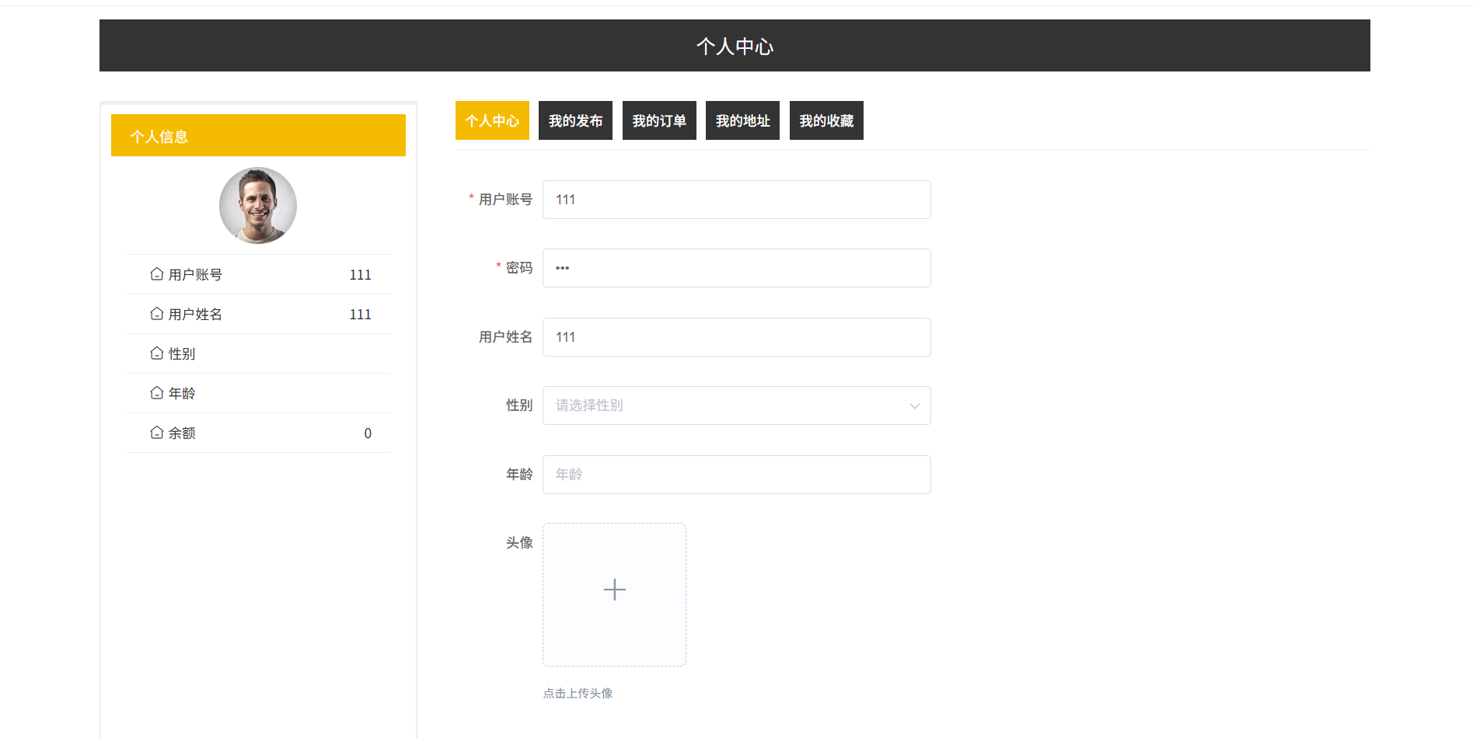Click the 用户账号 value 111 in sidebar
This screenshot has width=1473, height=738.
(x=360, y=274)
